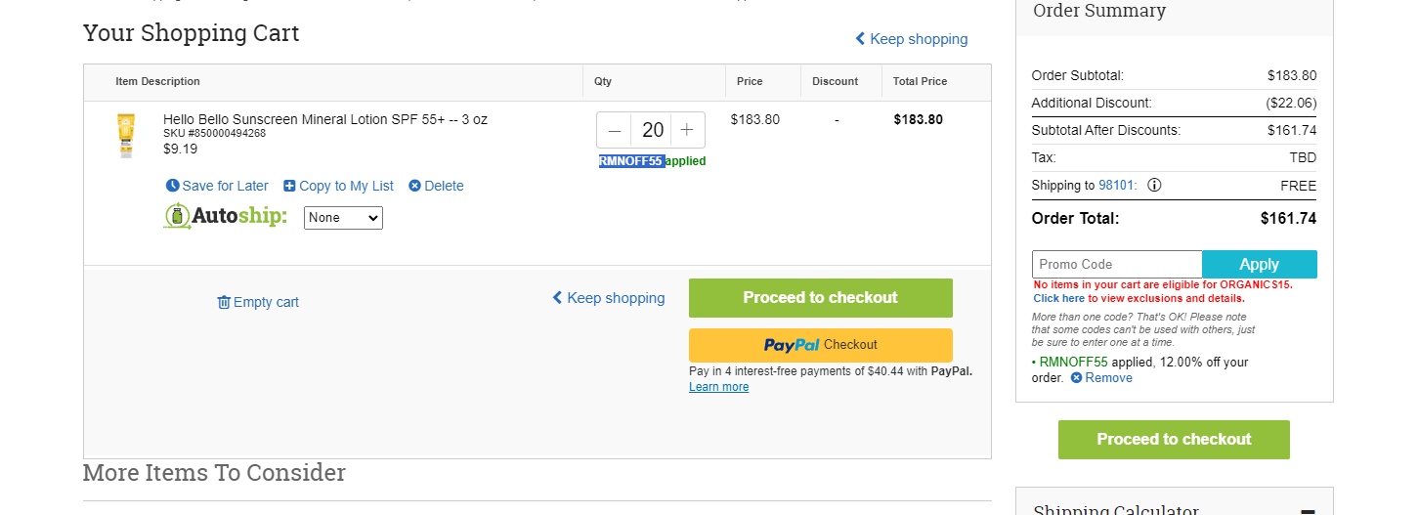Apply the promo code
This screenshot has width=1418, height=515.
(1260, 264)
